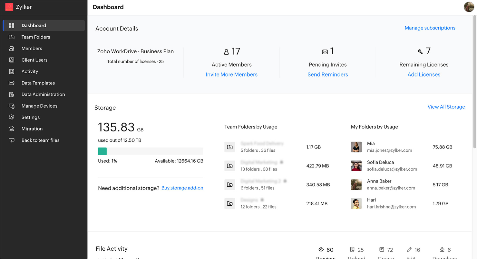Select the Back to team files icon
477x259 pixels.
12,140
